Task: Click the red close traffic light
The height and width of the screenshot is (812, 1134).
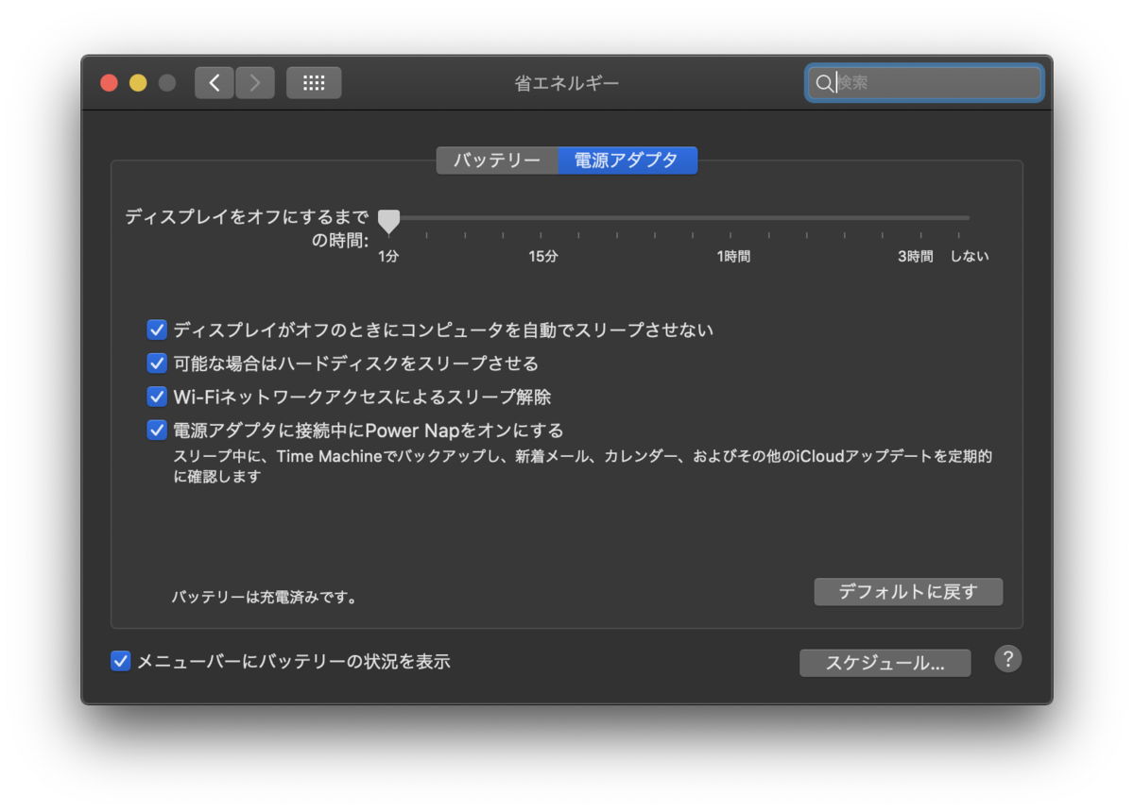Action: (109, 82)
